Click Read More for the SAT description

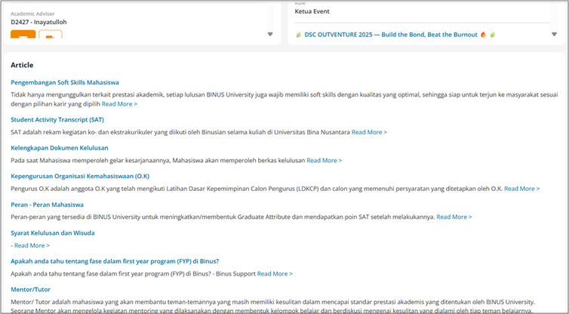(369, 132)
